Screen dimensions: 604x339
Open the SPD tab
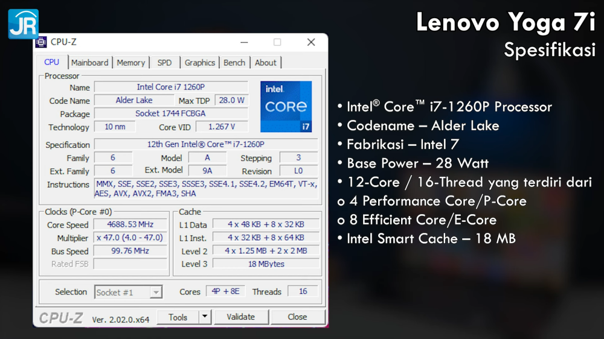(164, 63)
